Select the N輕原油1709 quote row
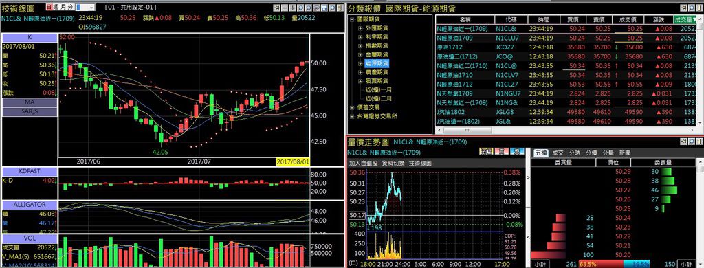Screen dimensions: 704x268 (x=566, y=38)
